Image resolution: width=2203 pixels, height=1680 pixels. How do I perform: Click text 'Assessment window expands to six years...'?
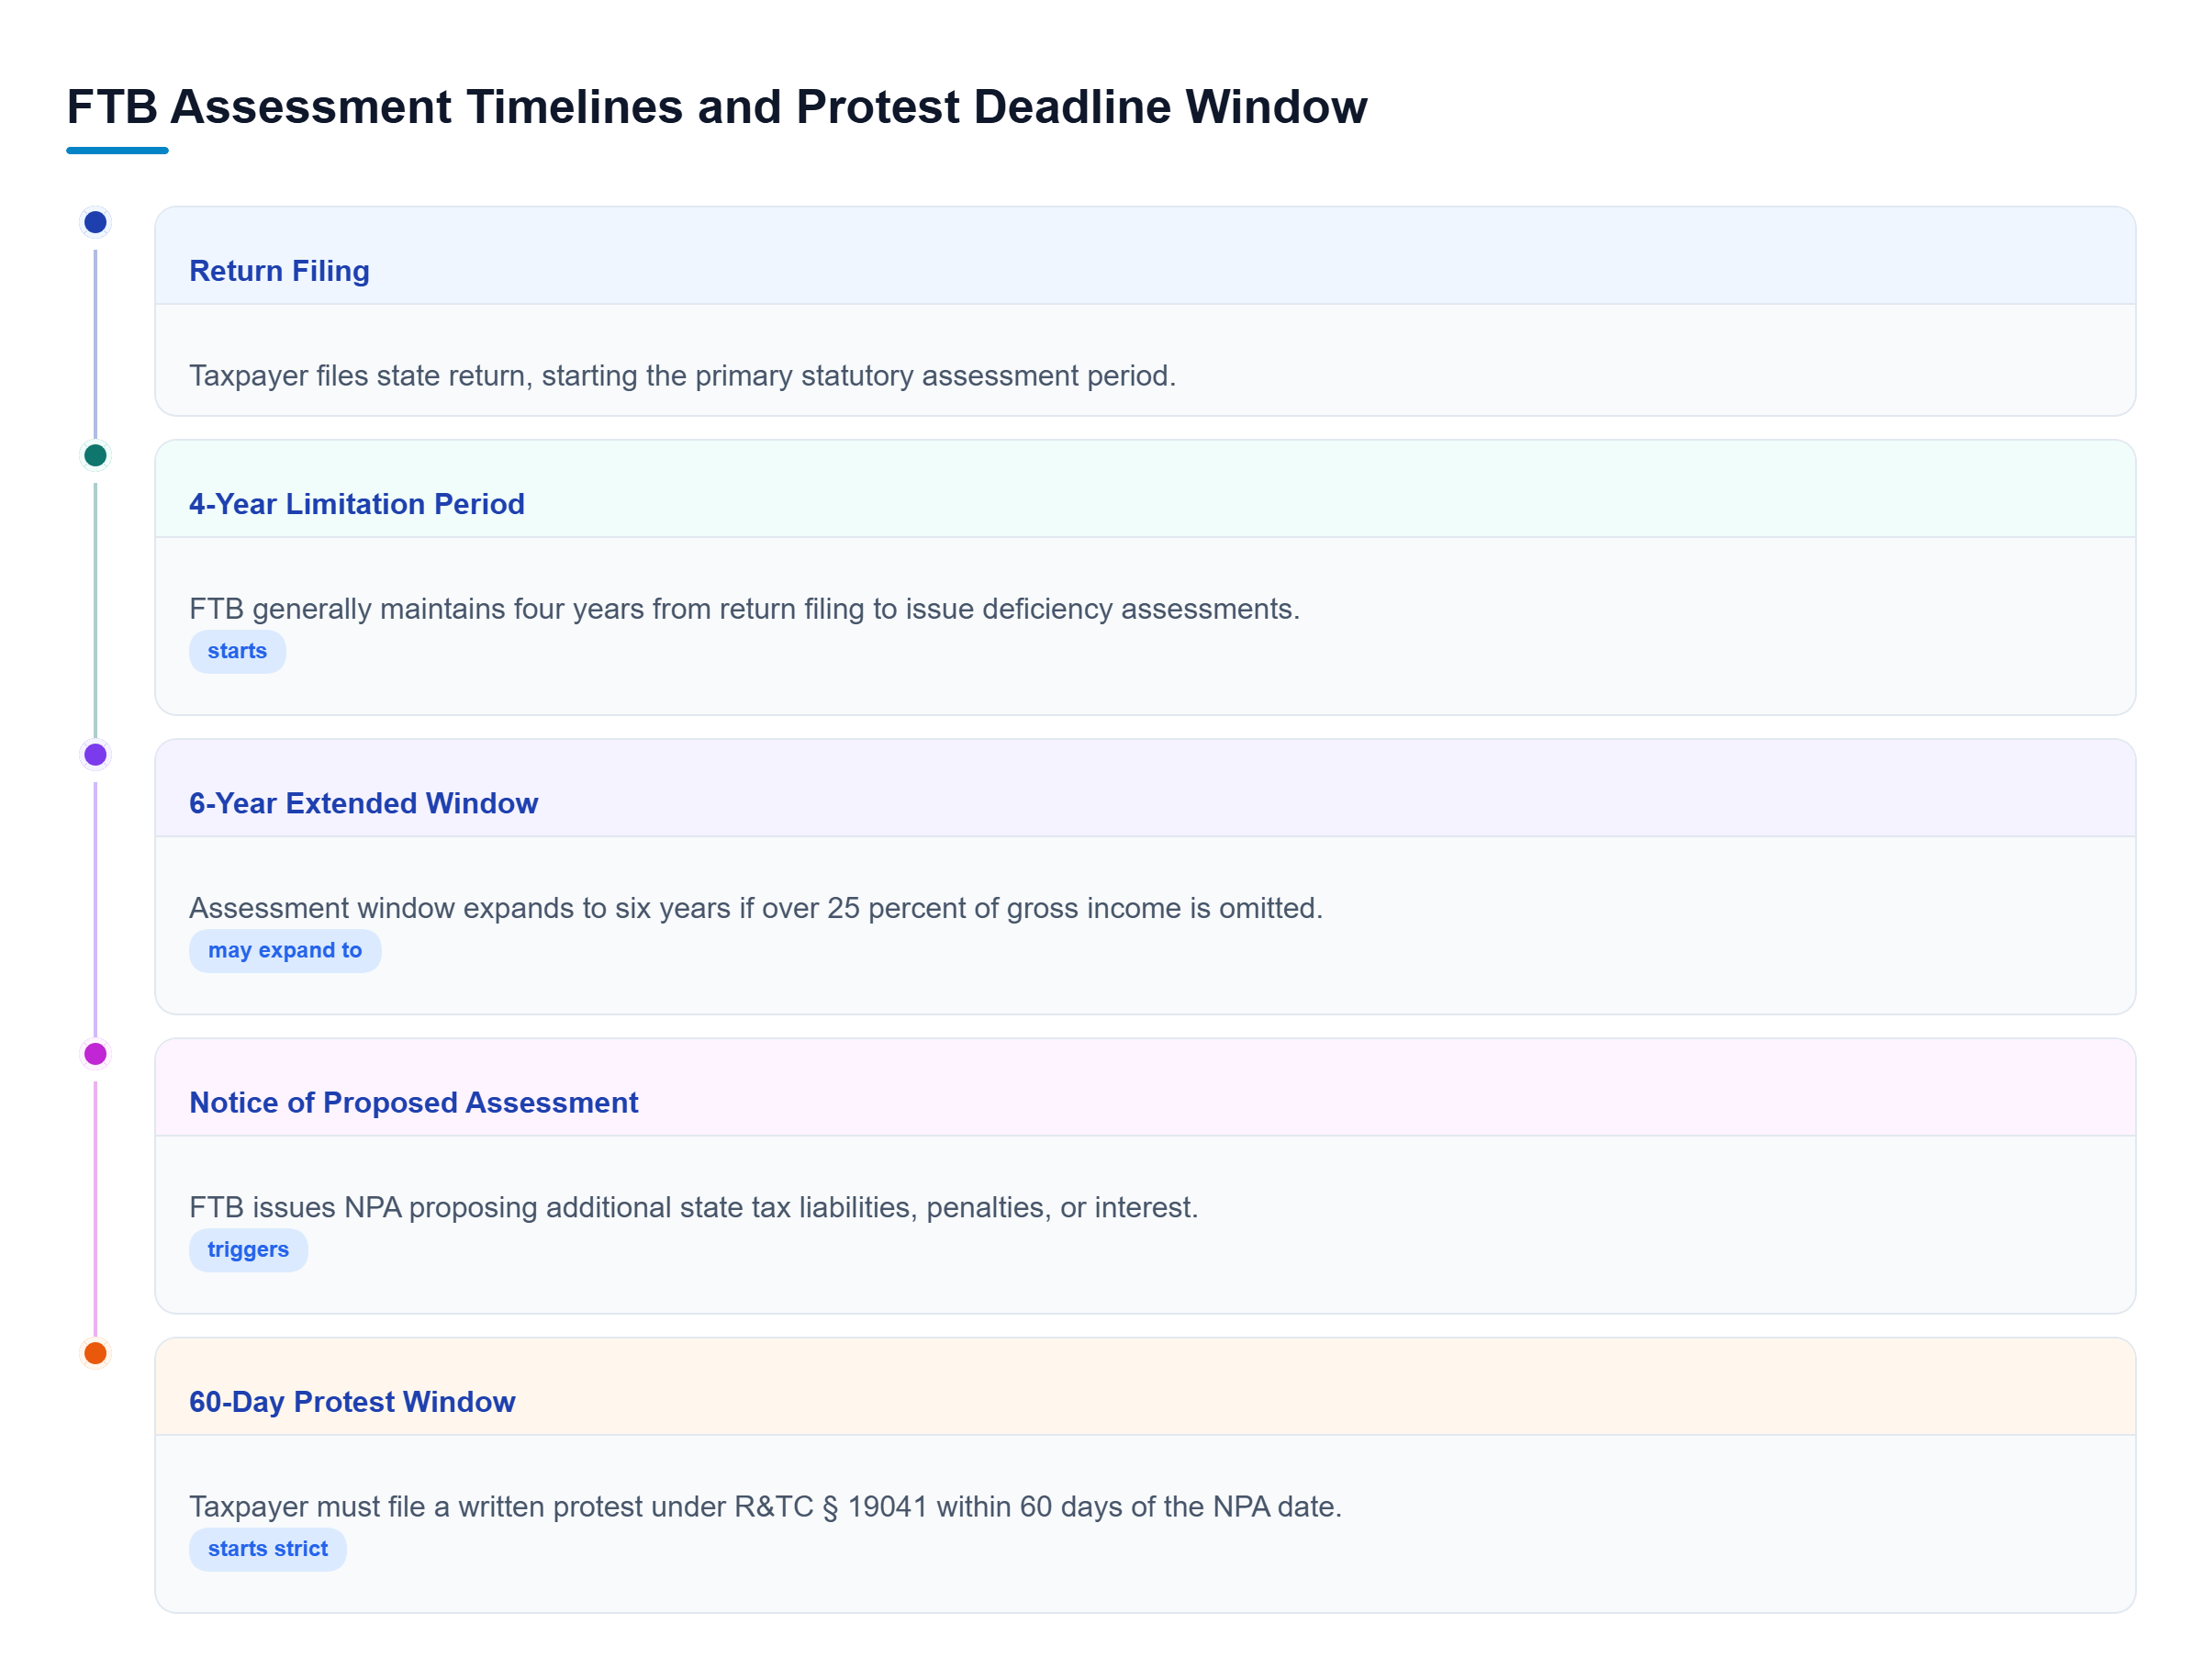pyautogui.click(x=755, y=907)
